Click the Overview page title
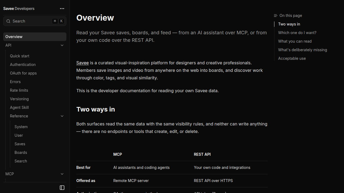 [x=95, y=18]
